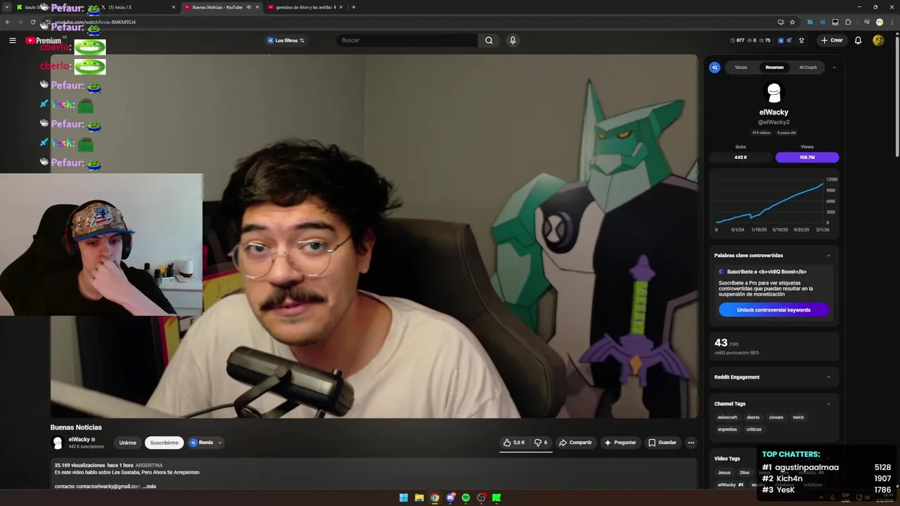Click the Jesus video tag
The image size is (900, 506).
pyautogui.click(x=724, y=473)
